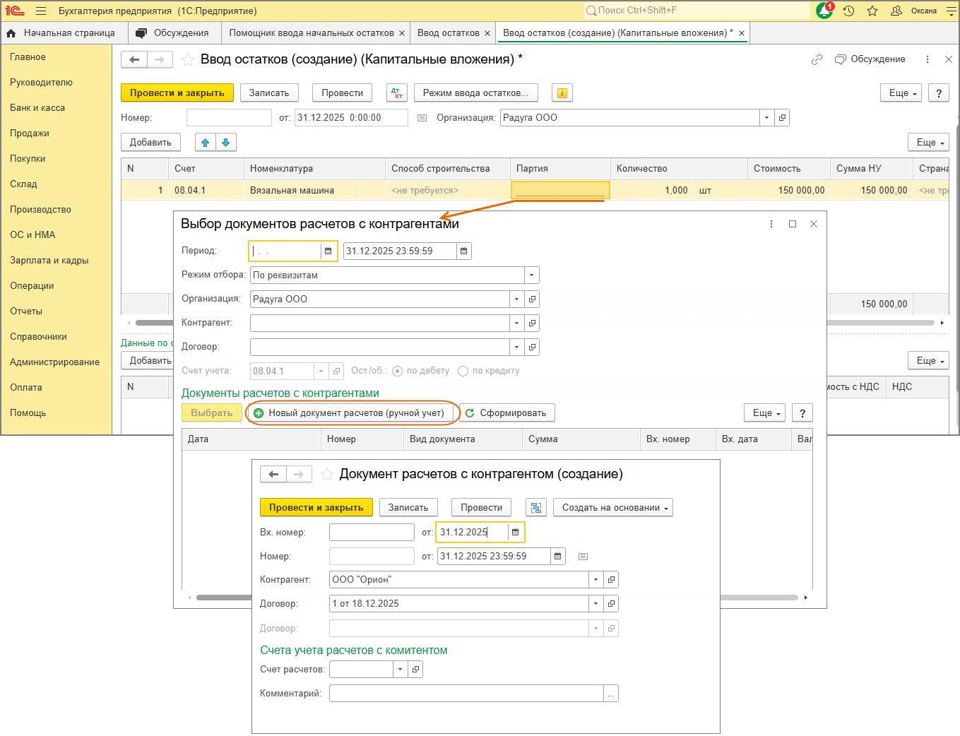Click Записать in Ввод остатков toolbar
The image size is (960, 736).
coord(269,93)
